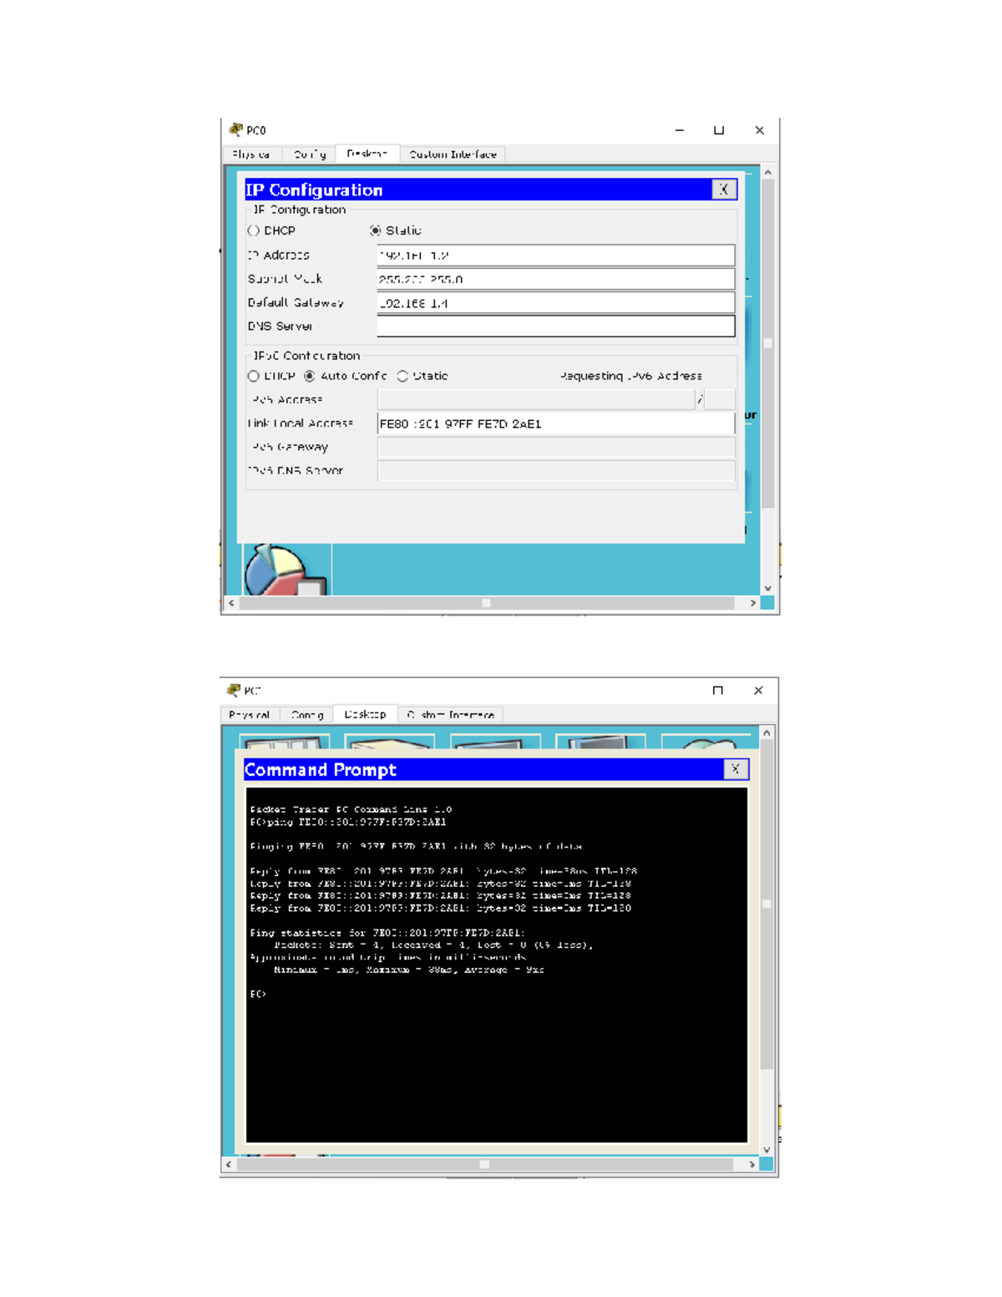Click the PC0 window title icon
Viewport: 1002px width, 1297px height.
click(x=236, y=129)
